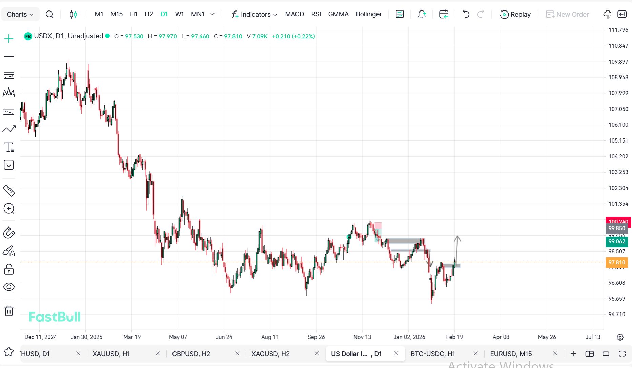Open the text annotation tool
The image size is (632, 368).
(9, 147)
